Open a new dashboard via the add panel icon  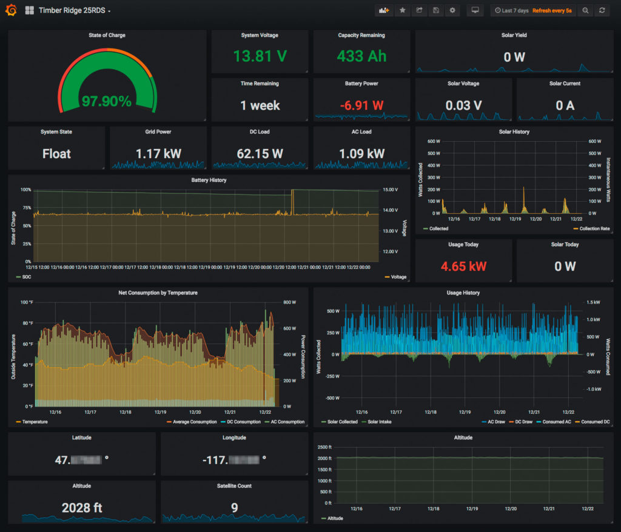(384, 10)
